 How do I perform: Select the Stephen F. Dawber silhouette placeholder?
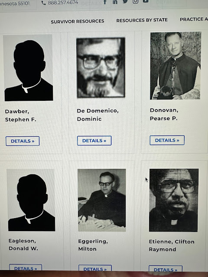(x=28, y=68)
